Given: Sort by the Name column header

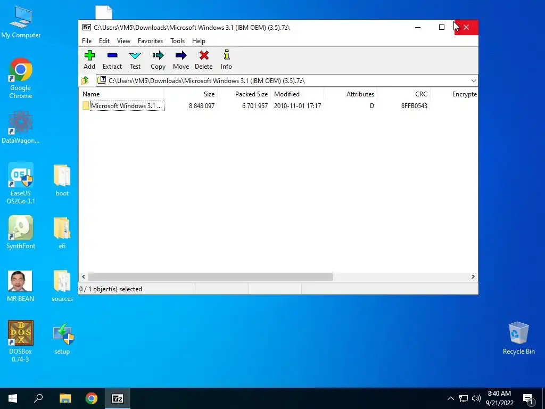Looking at the screenshot, I should coord(122,94).
